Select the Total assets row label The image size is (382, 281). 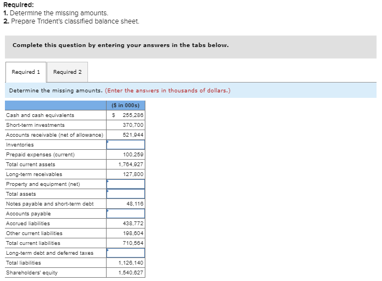click(x=21, y=194)
